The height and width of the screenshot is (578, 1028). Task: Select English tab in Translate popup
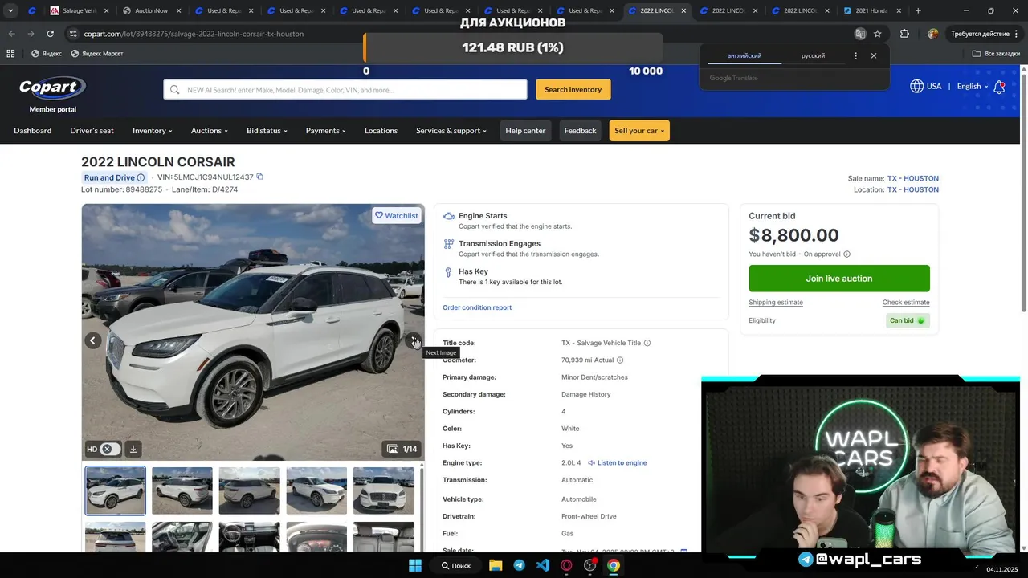[744, 56]
